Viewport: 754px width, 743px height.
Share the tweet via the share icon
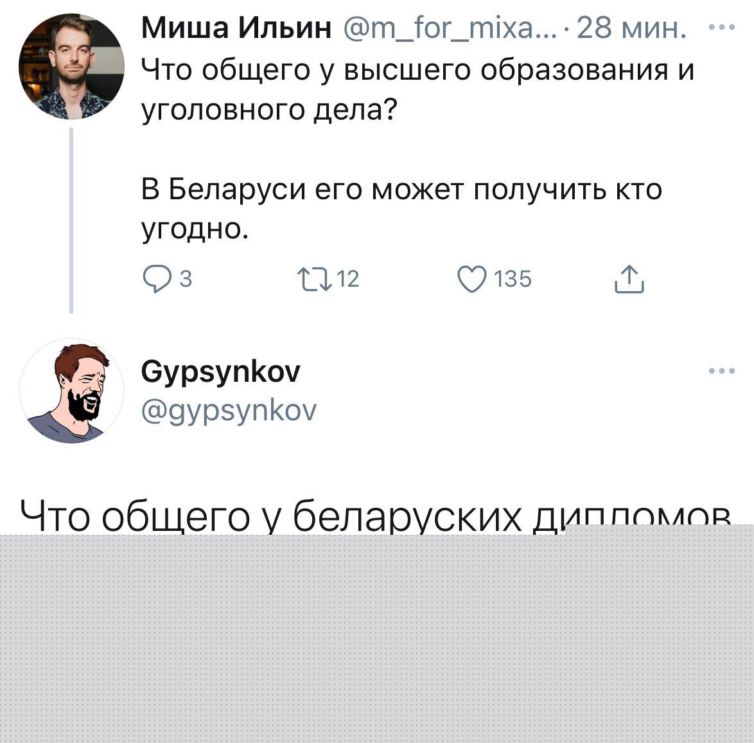[629, 280]
